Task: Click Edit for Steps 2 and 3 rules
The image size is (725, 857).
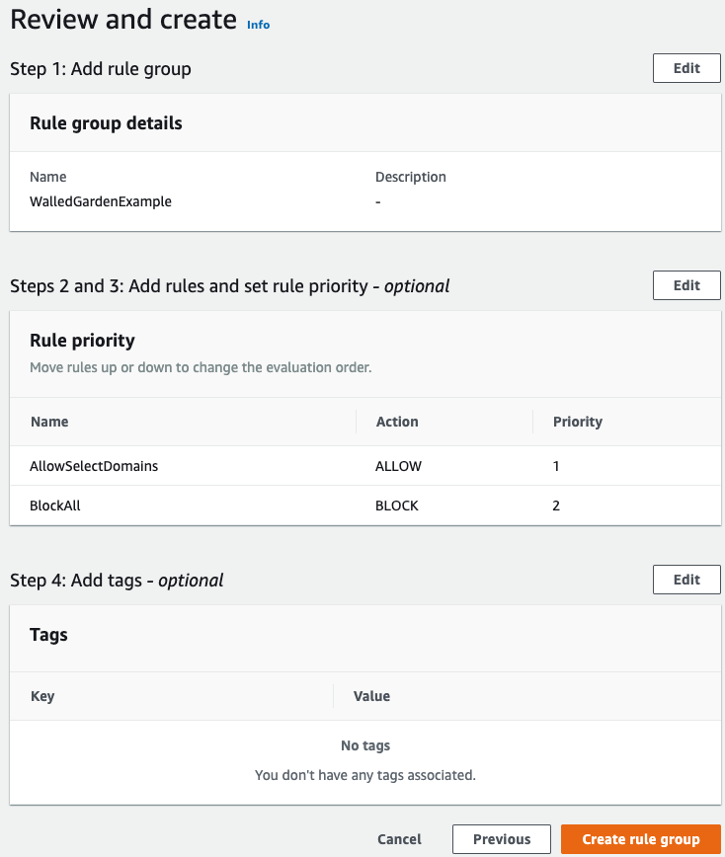Action: coord(686,285)
